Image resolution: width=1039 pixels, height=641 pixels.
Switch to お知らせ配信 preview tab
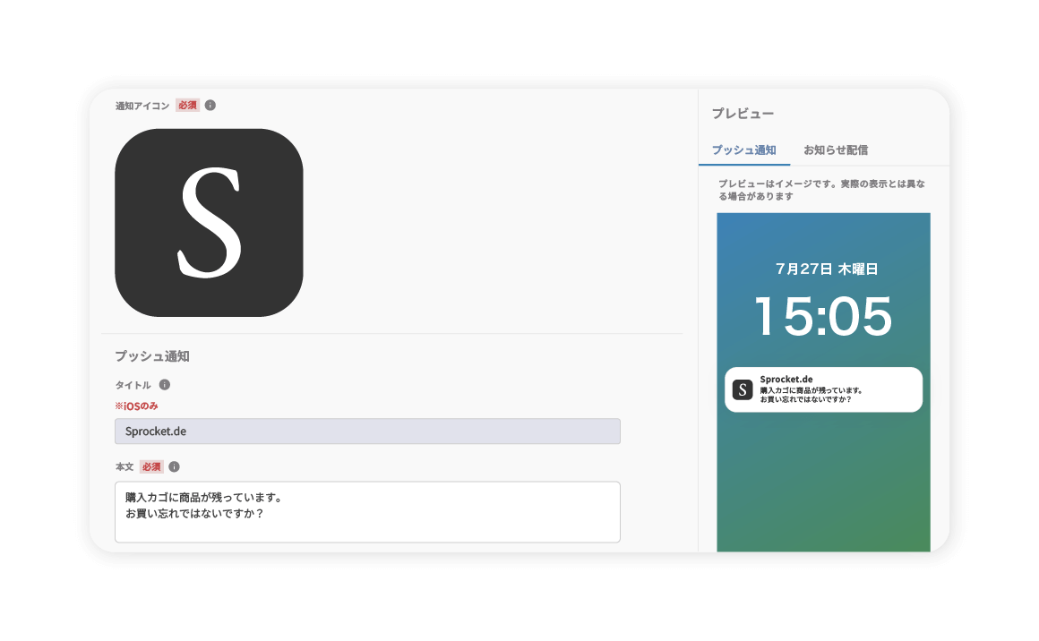pyautogui.click(x=837, y=150)
